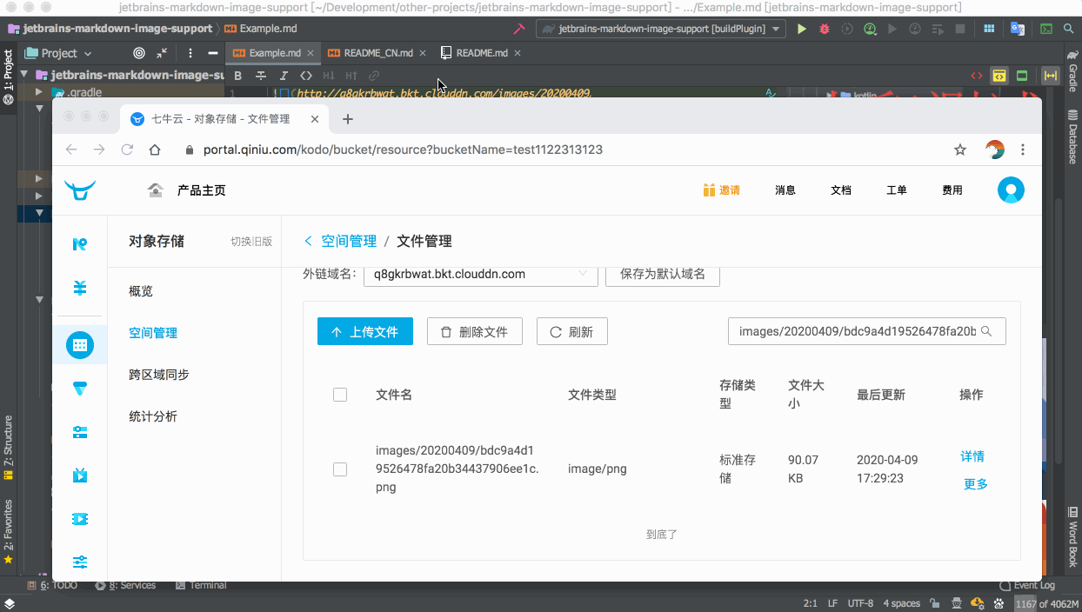Screen dimensions: 1082x612
Task: Go to browser home page
Action: 155,150
